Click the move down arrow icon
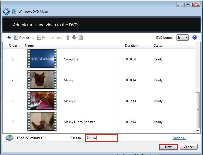203x155 pixels. pyautogui.click(x=74, y=37)
